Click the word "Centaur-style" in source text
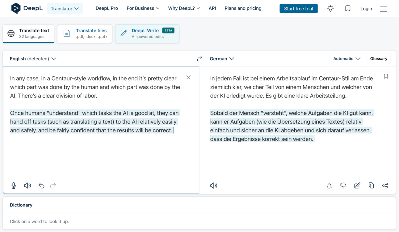Viewport: 399px width, 232px height. [69, 78]
